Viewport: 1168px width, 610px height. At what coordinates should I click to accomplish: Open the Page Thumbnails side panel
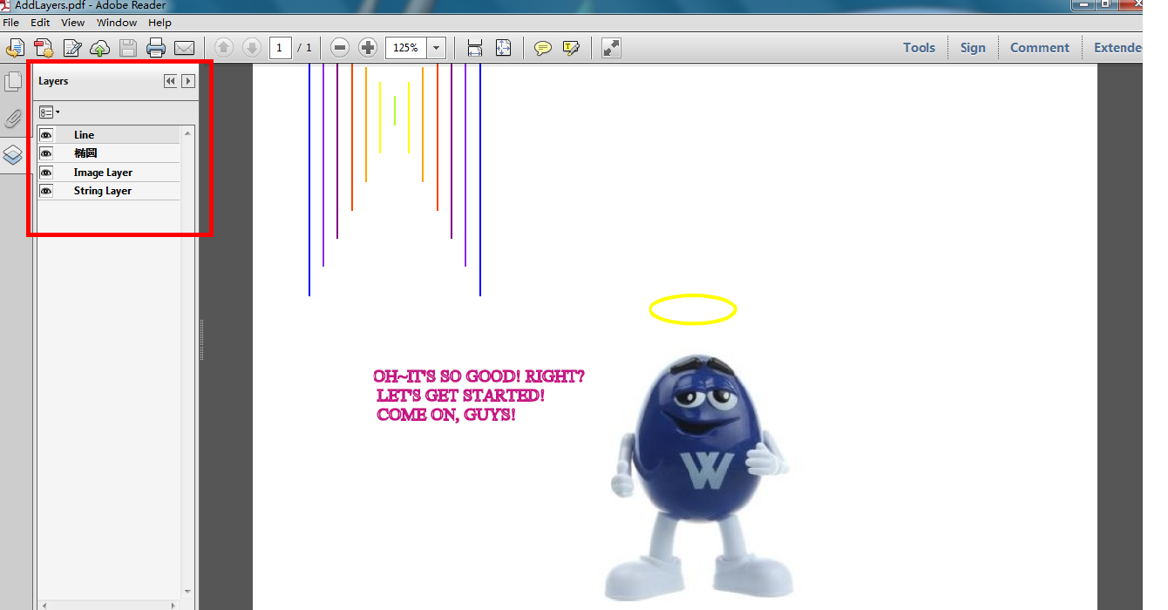pos(13,82)
